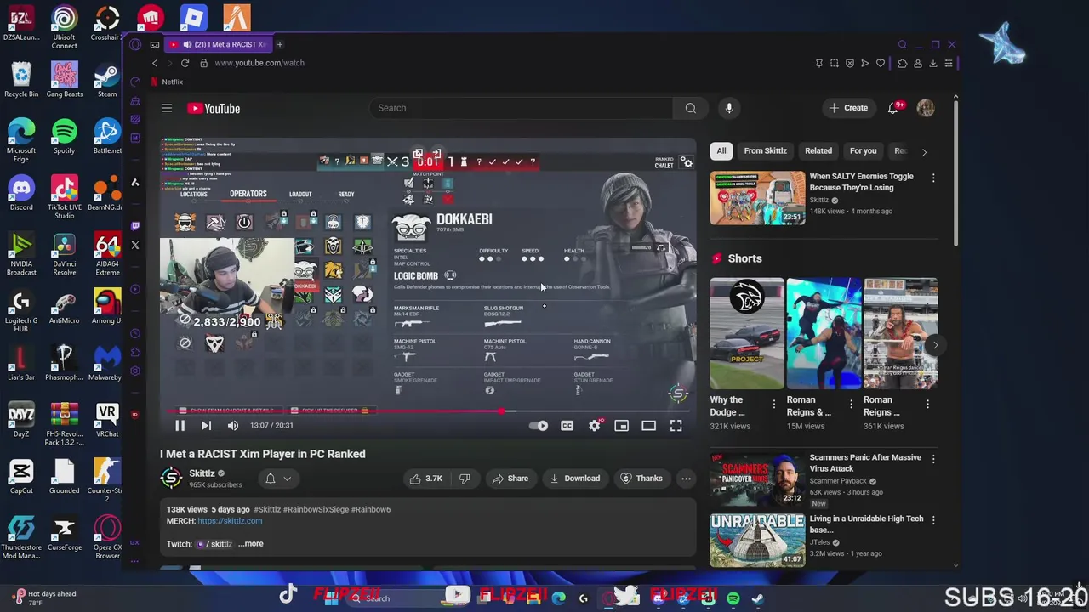Screen dimensions: 1089x612
Task: Like the video (3.7K)
Action: [426, 479]
